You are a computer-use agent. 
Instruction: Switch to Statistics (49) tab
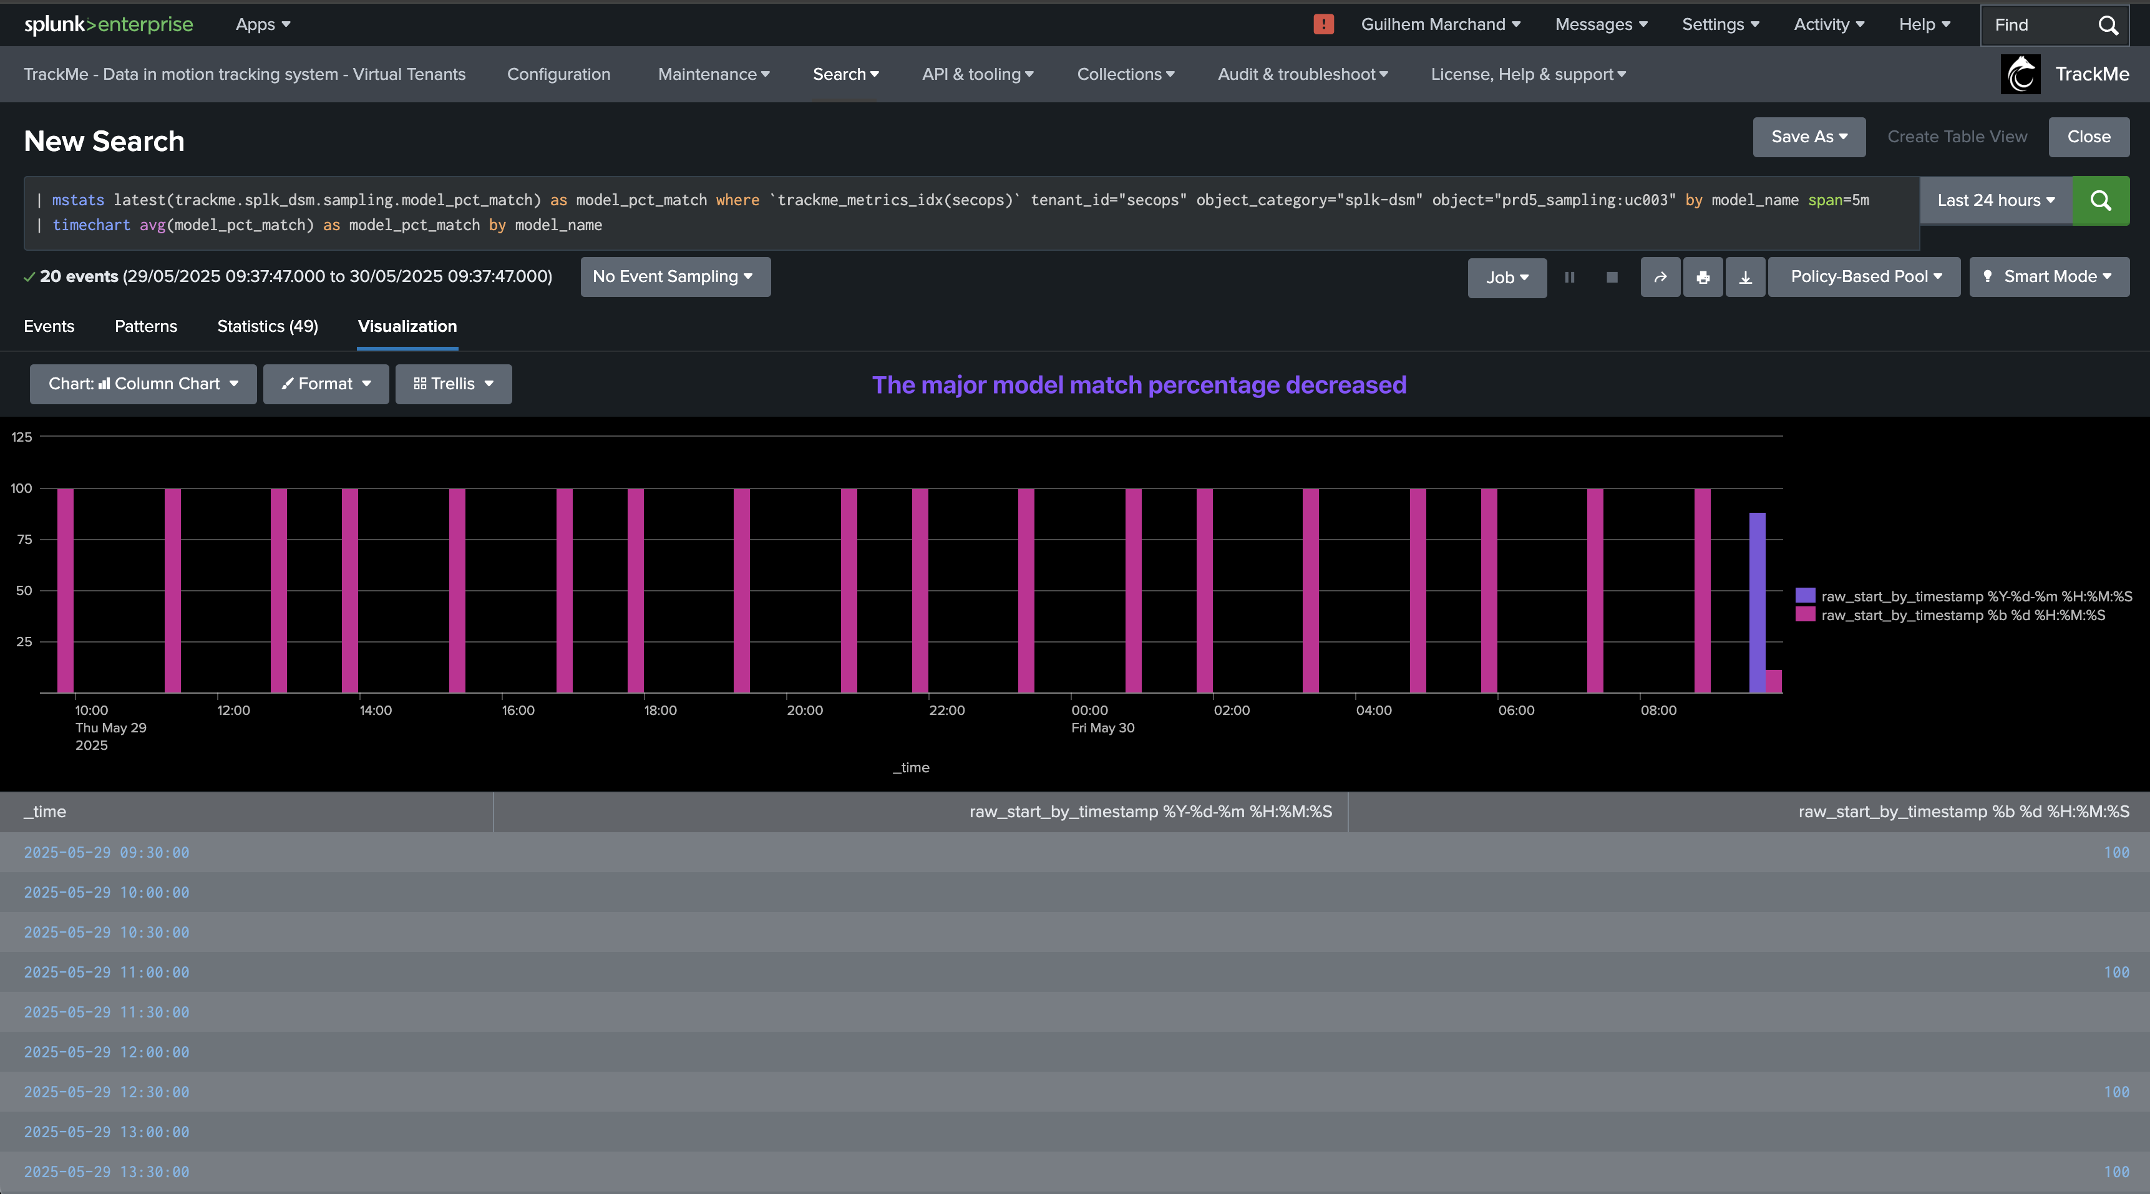pyautogui.click(x=267, y=326)
